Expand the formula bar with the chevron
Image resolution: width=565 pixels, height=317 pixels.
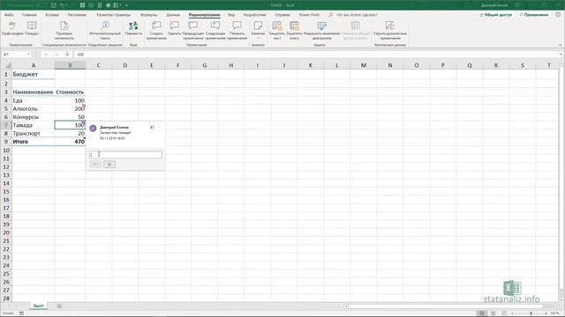[561, 55]
